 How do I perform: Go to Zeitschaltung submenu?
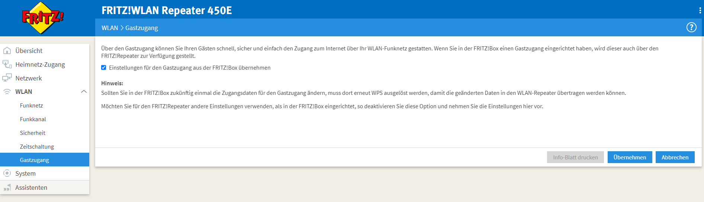tap(45, 147)
